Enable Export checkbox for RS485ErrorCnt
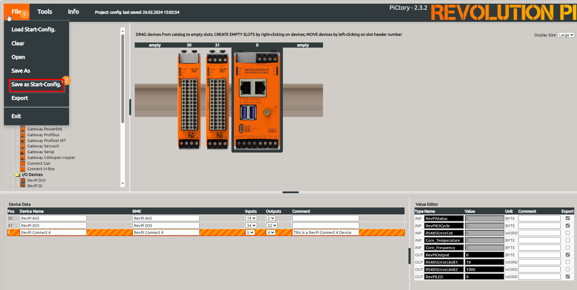The height and width of the screenshot is (290, 577). pyautogui.click(x=568, y=233)
